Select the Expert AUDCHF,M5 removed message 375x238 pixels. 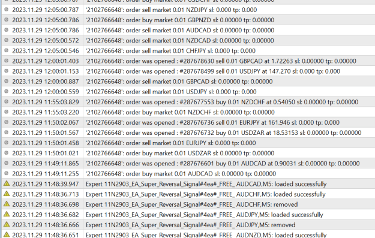point(192,204)
